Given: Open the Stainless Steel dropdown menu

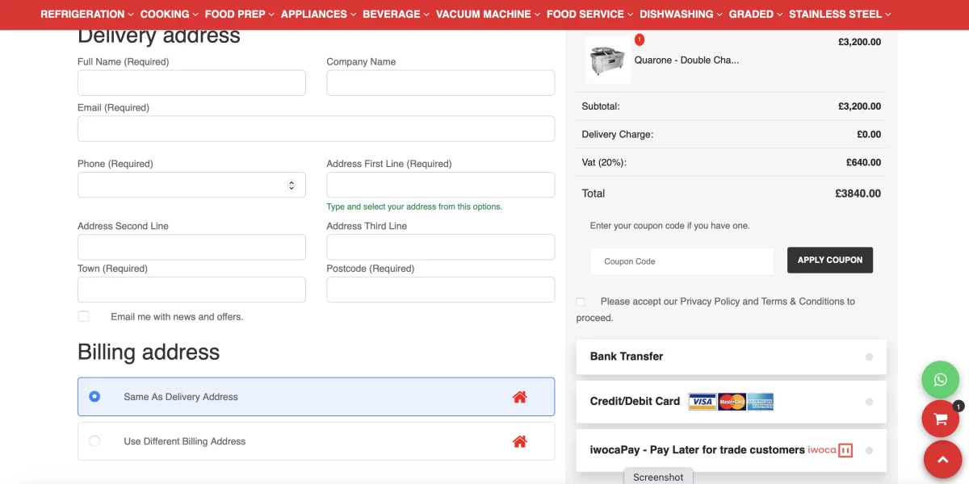Looking at the screenshot, I should pos(840,14).
